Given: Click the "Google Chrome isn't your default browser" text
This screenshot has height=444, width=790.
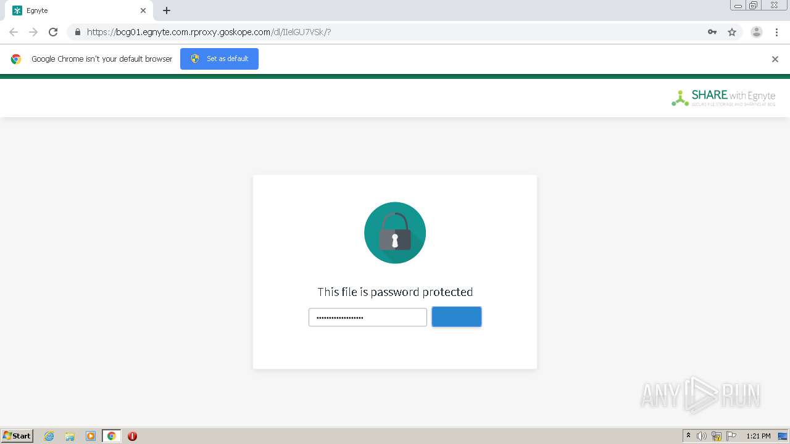Looking at the screenshot, I should [102, 59].
